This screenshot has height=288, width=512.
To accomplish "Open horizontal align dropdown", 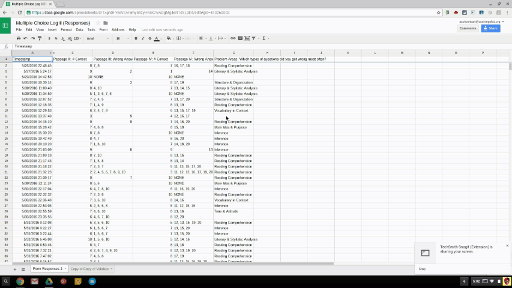I will pyautogui.click(x=202, y=38).
